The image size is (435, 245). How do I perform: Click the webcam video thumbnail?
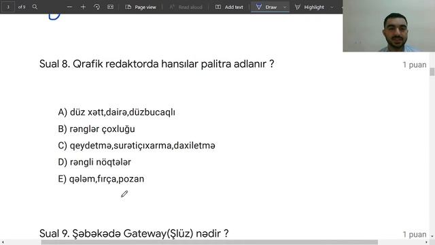pyautogui.click(x=389, y=26)
